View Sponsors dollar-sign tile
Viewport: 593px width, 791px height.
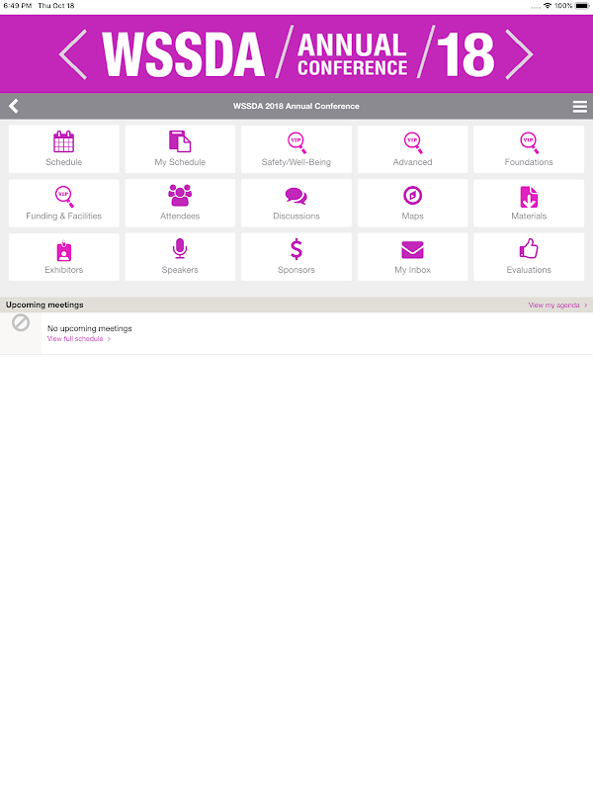pyautogui.click(x=296, y=257)
